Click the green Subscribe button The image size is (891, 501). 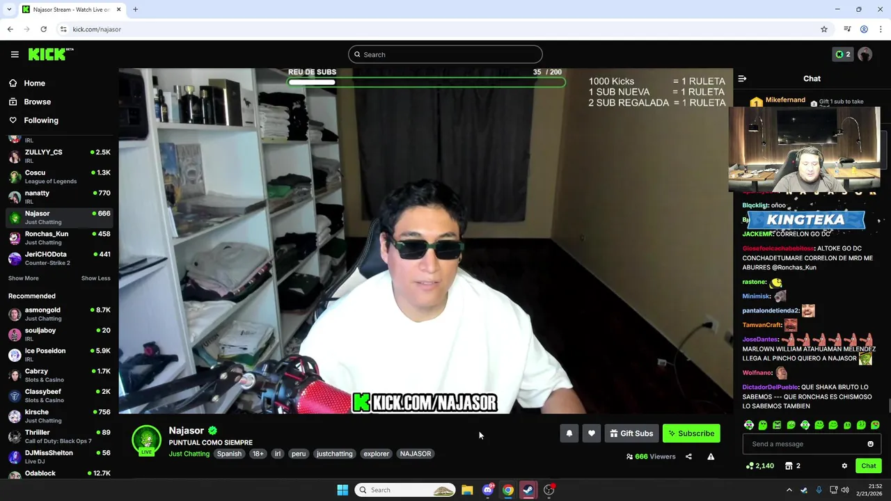click(691, 434)
